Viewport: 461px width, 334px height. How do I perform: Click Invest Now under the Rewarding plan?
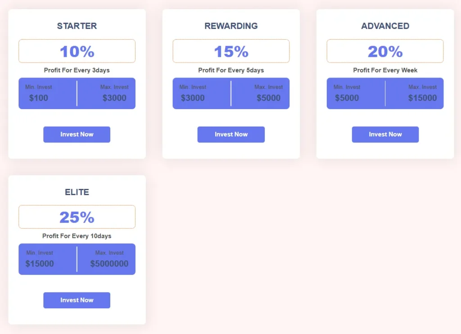coord(231,134)
